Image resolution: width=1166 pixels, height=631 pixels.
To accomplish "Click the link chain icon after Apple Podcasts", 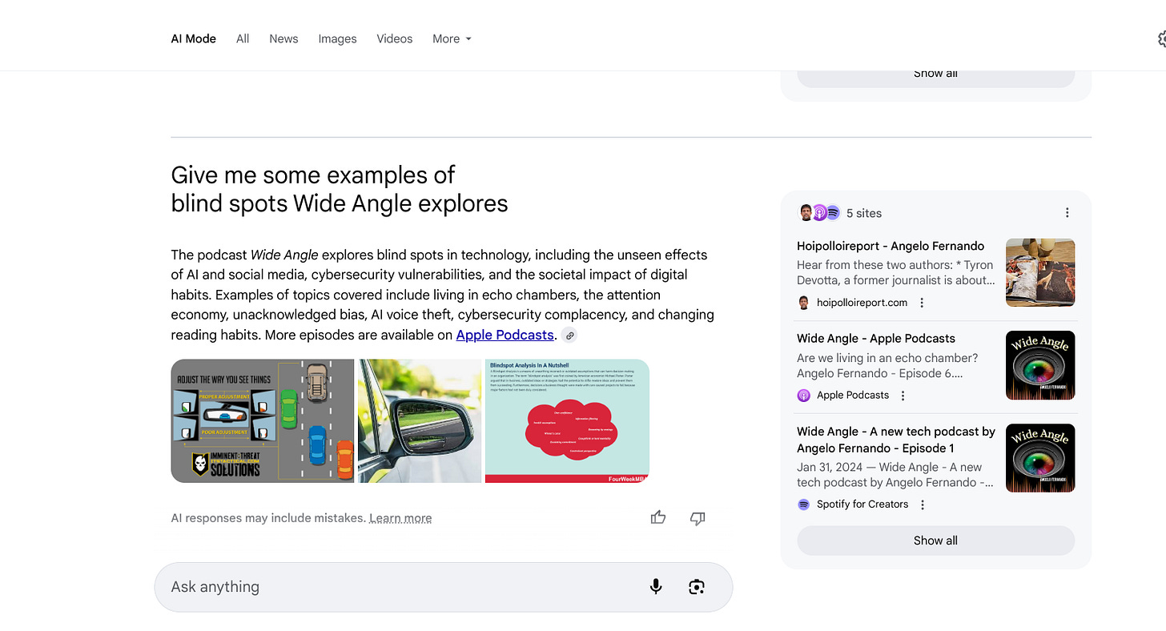I will 569,335.
